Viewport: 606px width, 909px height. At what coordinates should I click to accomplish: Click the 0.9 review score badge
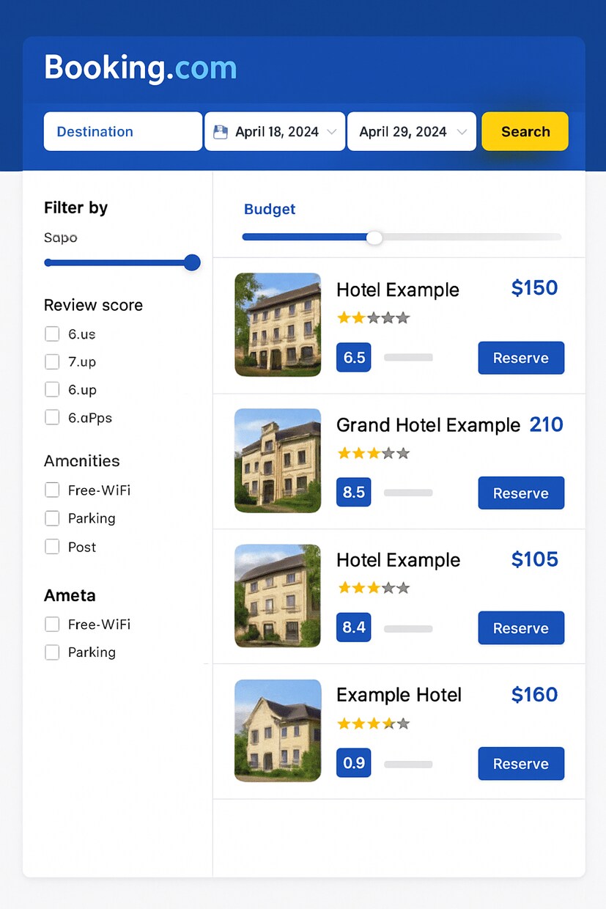pyautogui.click(x=354, y=763)
